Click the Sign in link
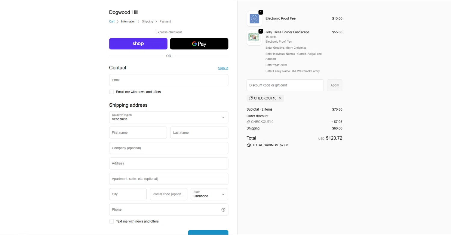Screen dimensions: 451x235 [223, 68]
